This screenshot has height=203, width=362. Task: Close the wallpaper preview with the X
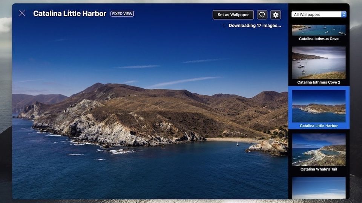(22, 14)
